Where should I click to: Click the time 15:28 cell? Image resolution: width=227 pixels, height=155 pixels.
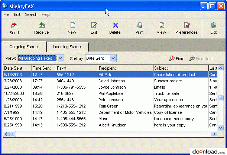38,106
